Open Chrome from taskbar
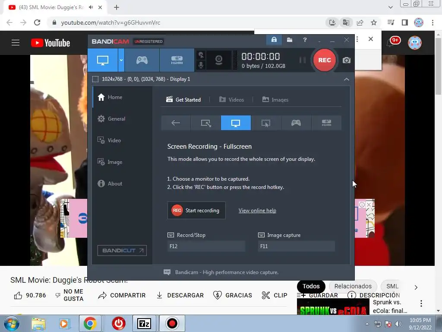This screenshot has width=442, height=332. tap(90, 323)
